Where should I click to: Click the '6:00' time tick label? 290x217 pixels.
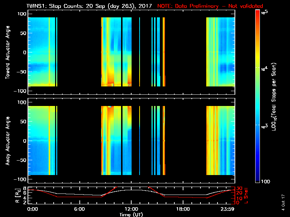click(x=79, y=209)
